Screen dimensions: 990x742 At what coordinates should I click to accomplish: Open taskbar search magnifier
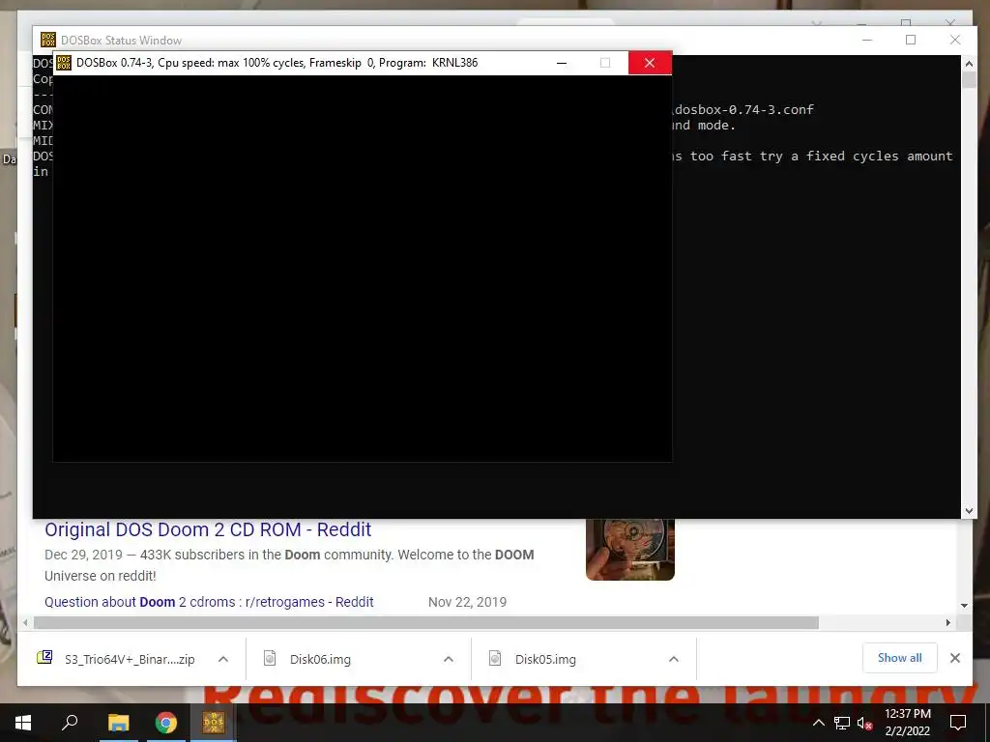point(70,723)
